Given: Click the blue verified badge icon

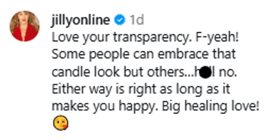Looking at the screenshot, I should (120, 20).
